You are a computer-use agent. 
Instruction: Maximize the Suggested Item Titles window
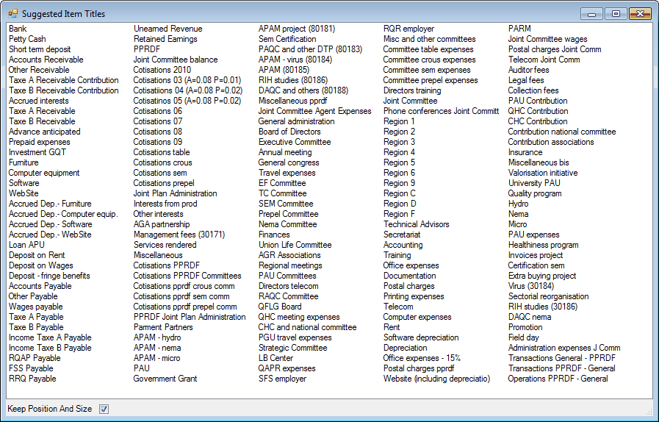pos(616,14)
